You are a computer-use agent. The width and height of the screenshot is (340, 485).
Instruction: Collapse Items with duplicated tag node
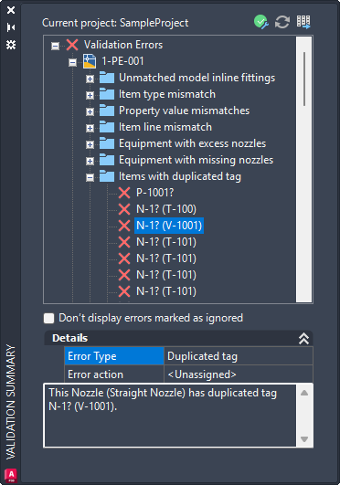[90, 177]
